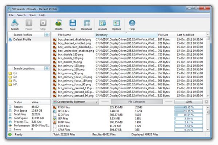This screenshot has width=218, height=145.
Task: Open the File menu
Action: 11,15
